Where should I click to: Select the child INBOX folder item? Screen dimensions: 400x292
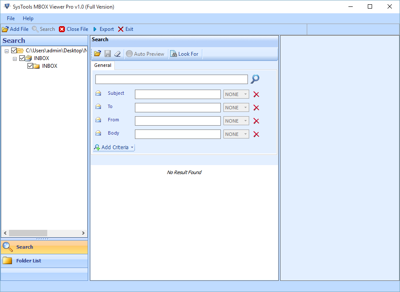point(49,66)
